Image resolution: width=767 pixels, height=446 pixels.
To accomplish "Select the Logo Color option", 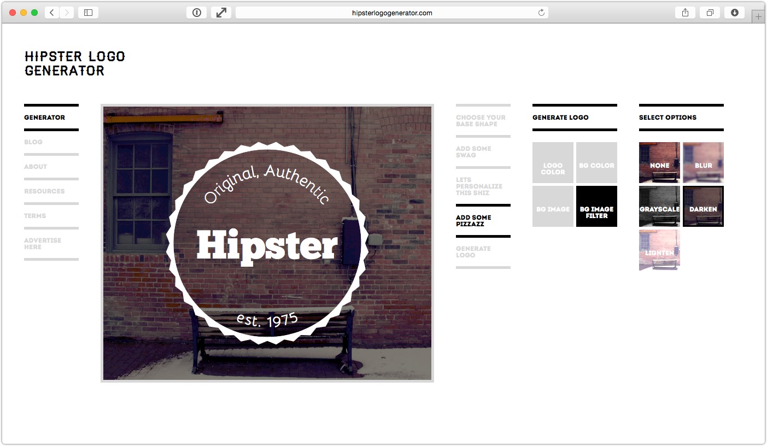I will point(552,162).
